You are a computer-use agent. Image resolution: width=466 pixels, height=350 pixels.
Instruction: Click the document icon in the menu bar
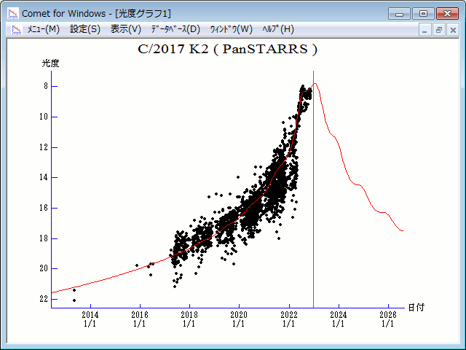coord(17,29)
